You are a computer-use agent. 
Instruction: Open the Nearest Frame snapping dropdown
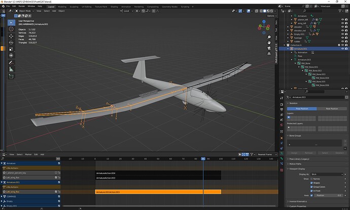266,154
